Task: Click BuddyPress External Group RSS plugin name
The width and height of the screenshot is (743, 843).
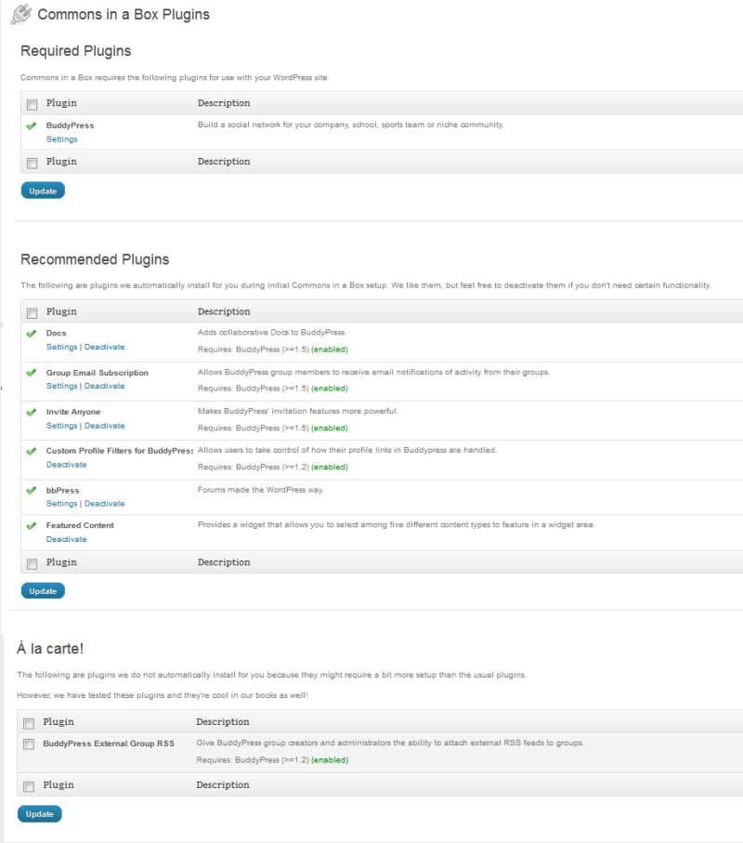Action: point(109,744)
